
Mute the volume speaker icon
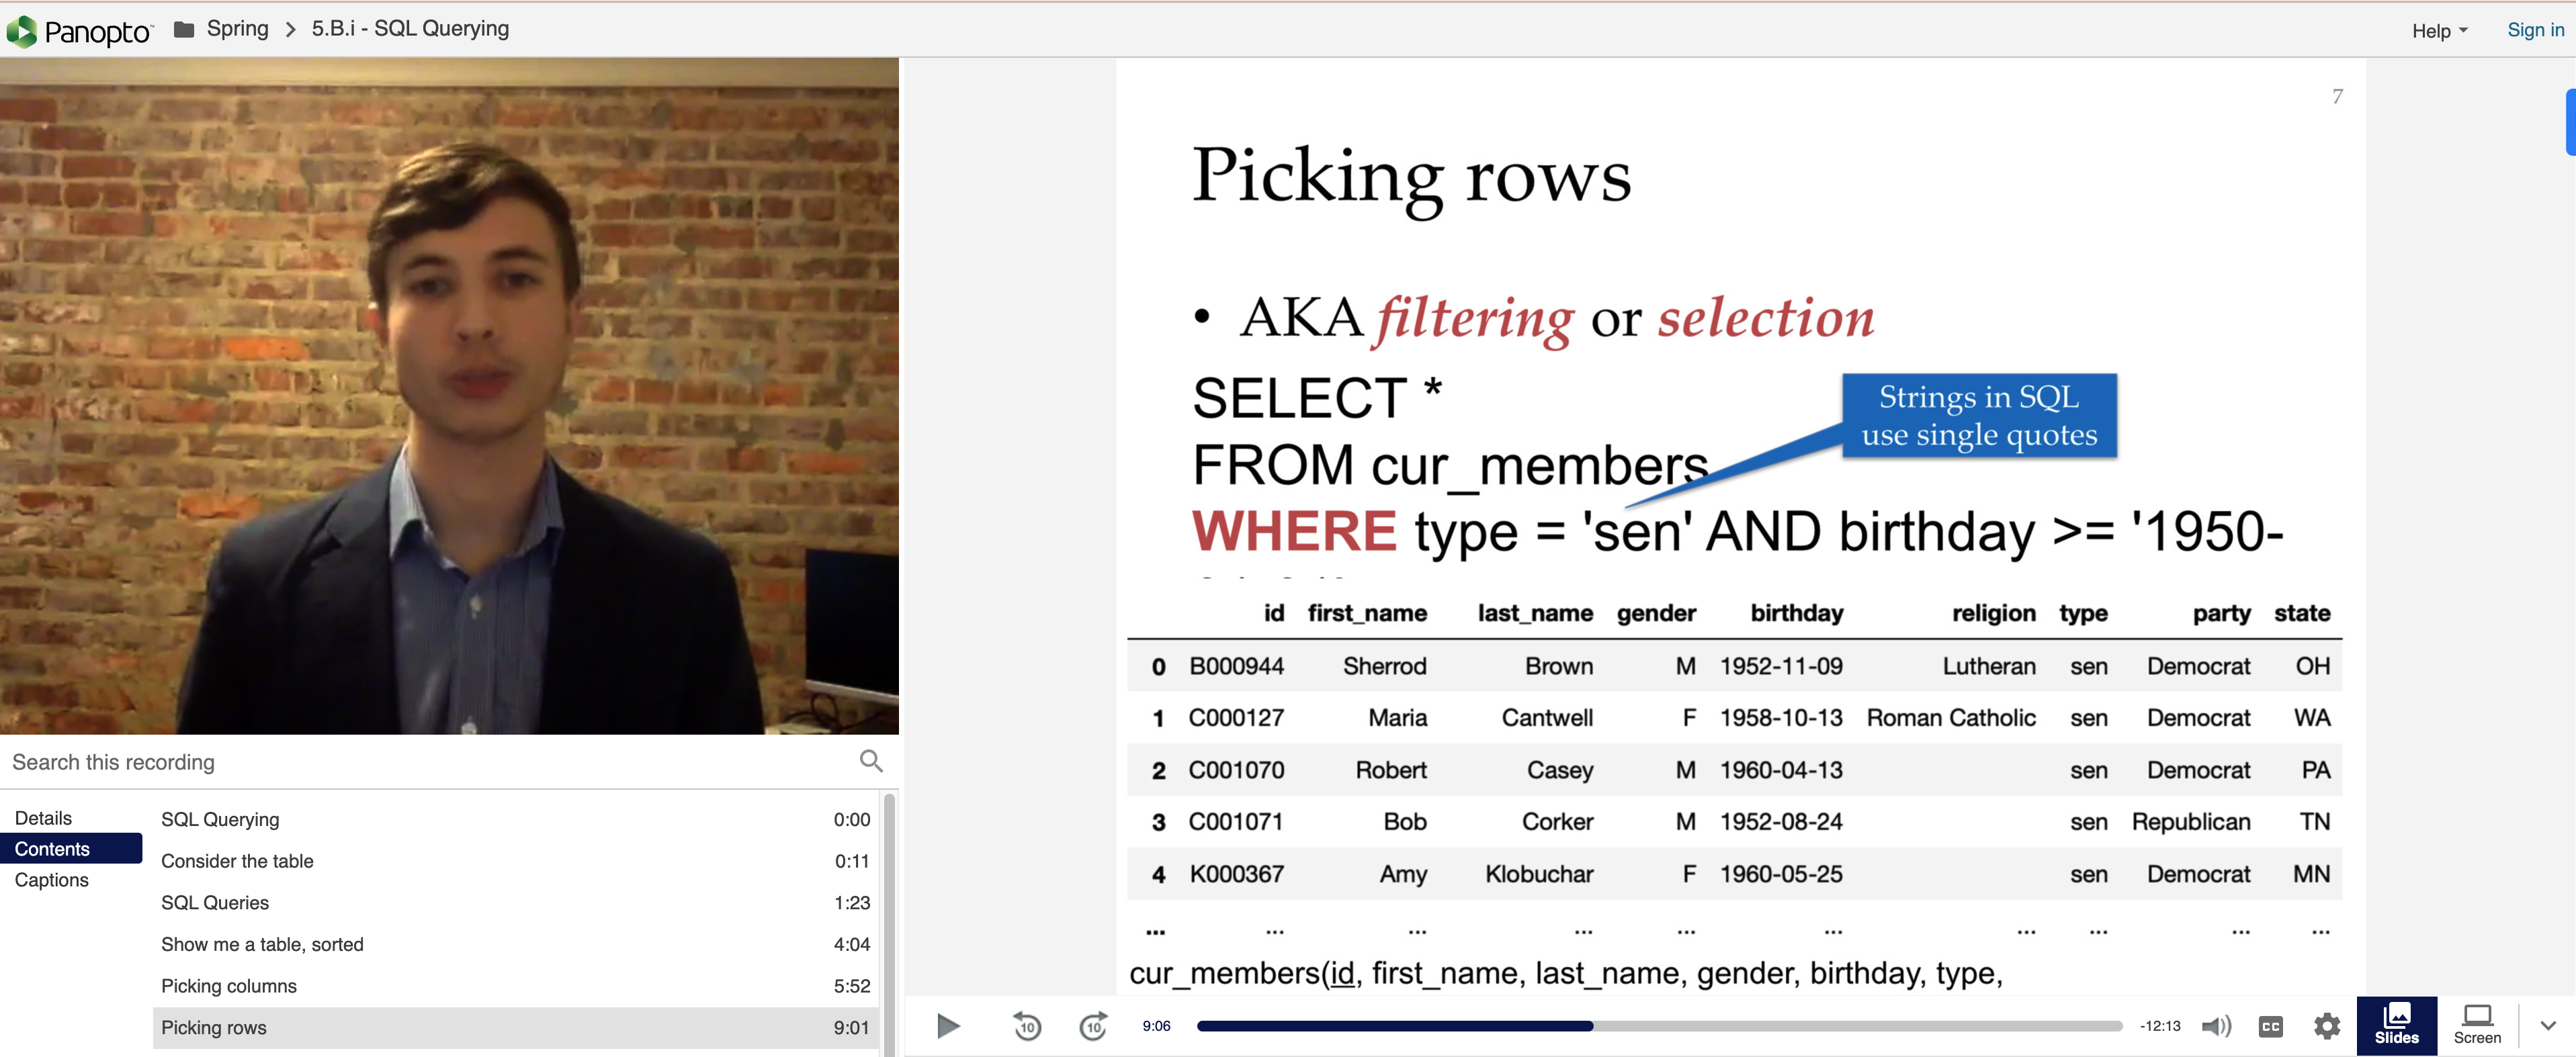click(x=2216, y=1026)
